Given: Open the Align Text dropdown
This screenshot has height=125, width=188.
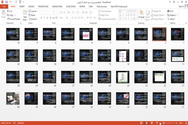Looking at the screenshot, I should 104,15.
